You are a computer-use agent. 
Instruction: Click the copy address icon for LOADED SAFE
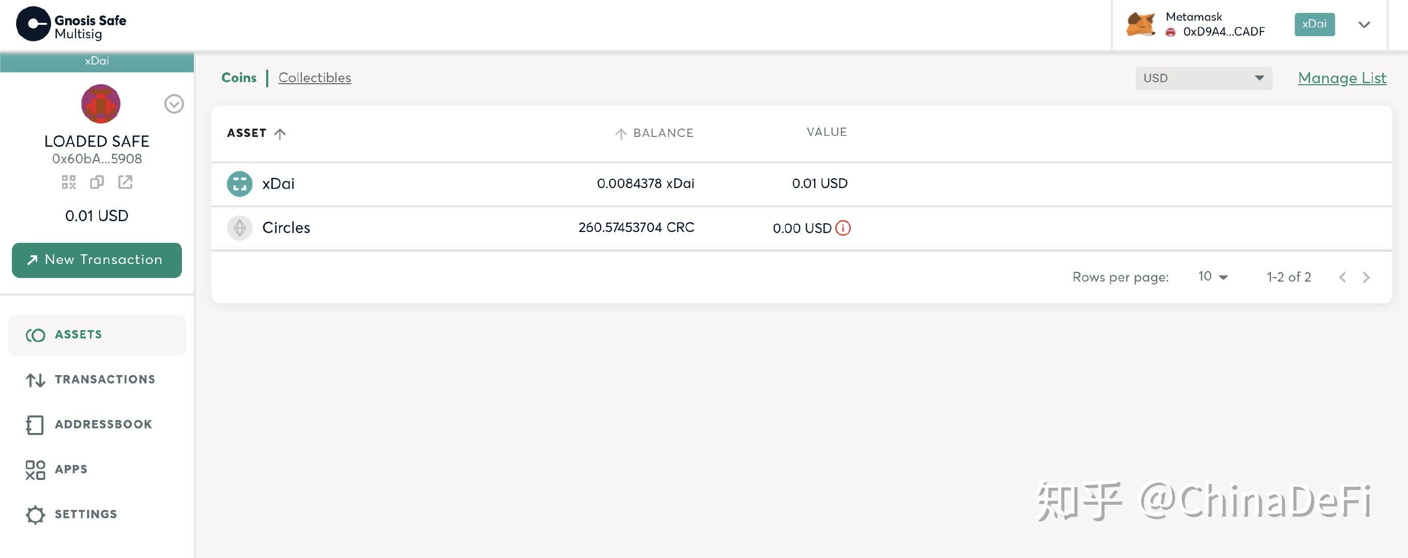(97, 180)
